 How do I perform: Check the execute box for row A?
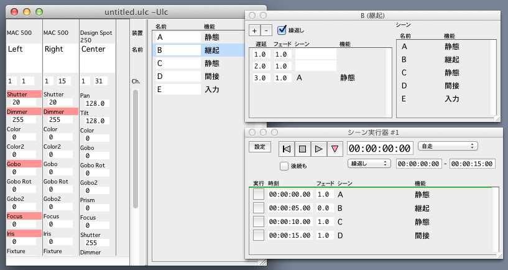pyautogui.click(x=259, y=195)
